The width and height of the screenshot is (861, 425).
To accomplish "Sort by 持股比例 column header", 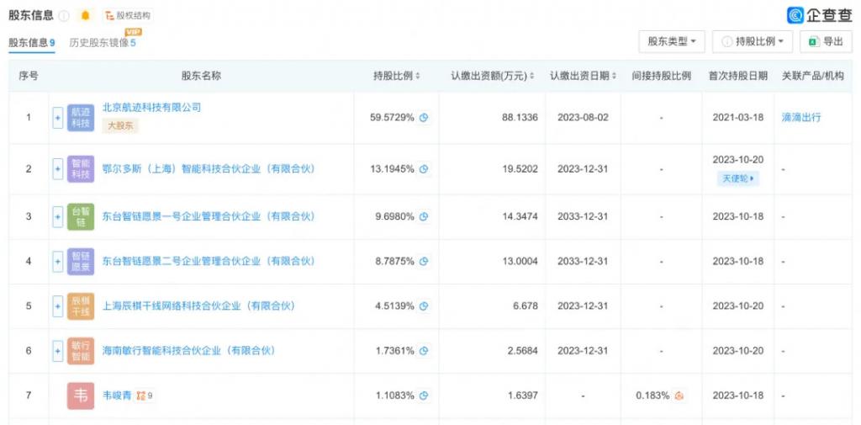I will point(397,76).
